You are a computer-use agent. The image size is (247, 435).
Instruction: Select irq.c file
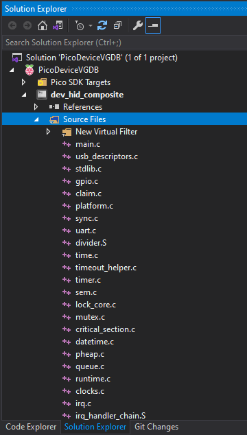click(83, 403)
